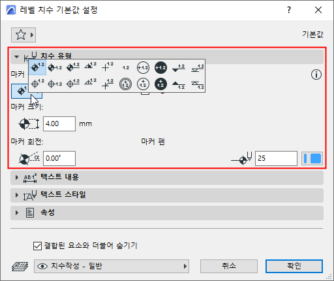Select filled crosshair marker with underlined text
This screenshot has width=334, height=281.
[72, 67]
